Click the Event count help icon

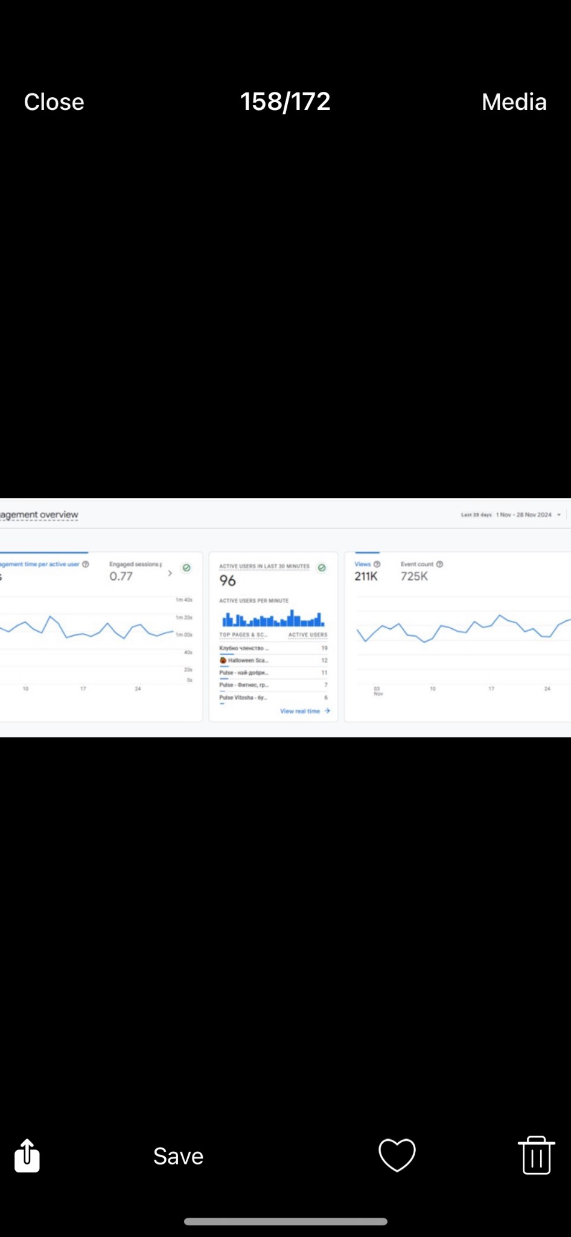(x=439, y=564)
